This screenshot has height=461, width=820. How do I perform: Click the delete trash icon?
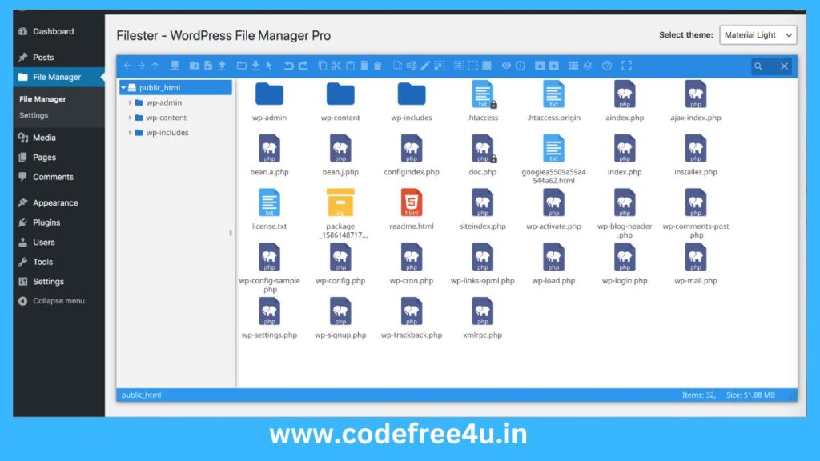tap(364, 66)
